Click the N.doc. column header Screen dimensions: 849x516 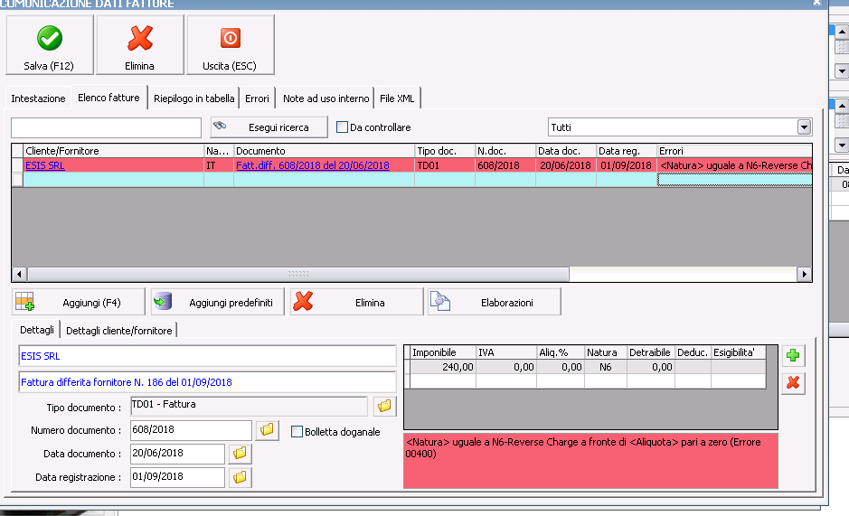505,151
